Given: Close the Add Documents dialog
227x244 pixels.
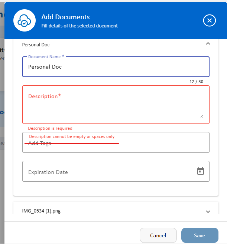Looking at the screenshot, I should click(x=210, y=20).
